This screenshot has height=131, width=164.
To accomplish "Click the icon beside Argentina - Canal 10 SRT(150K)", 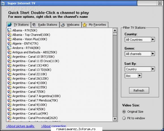I will pyautogui.click(x=9, y=57).
